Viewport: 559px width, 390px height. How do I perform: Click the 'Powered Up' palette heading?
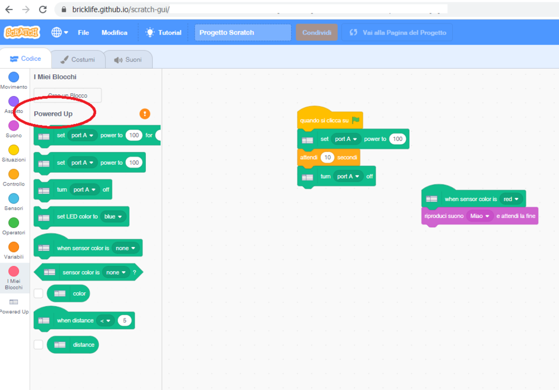pos(53,114)
